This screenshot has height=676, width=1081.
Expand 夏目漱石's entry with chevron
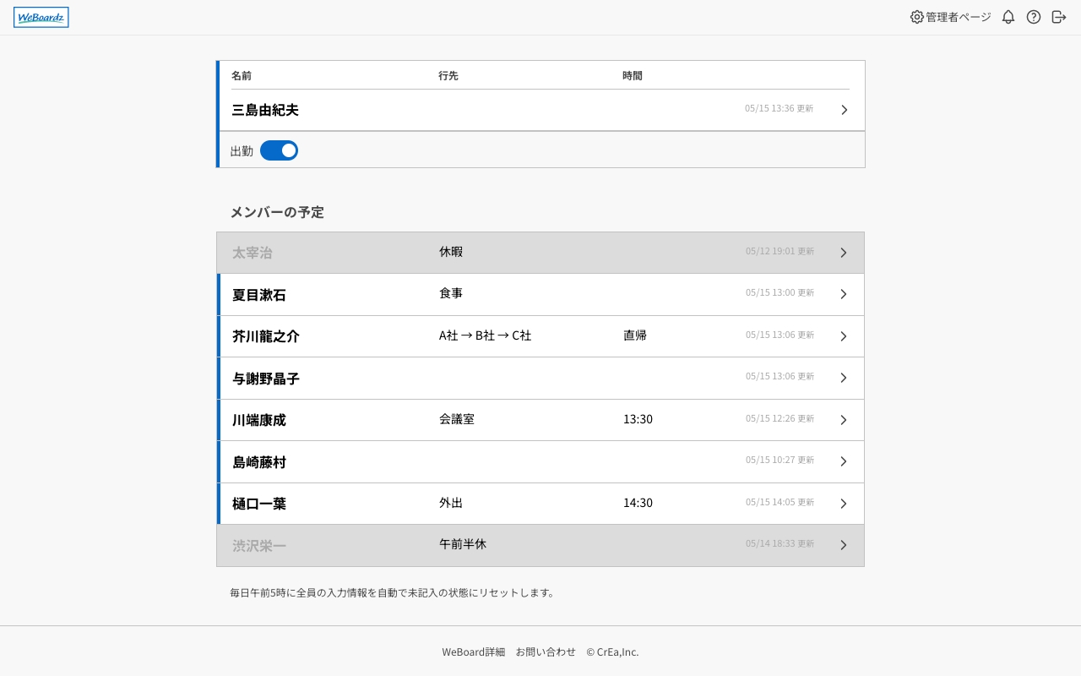843,294
